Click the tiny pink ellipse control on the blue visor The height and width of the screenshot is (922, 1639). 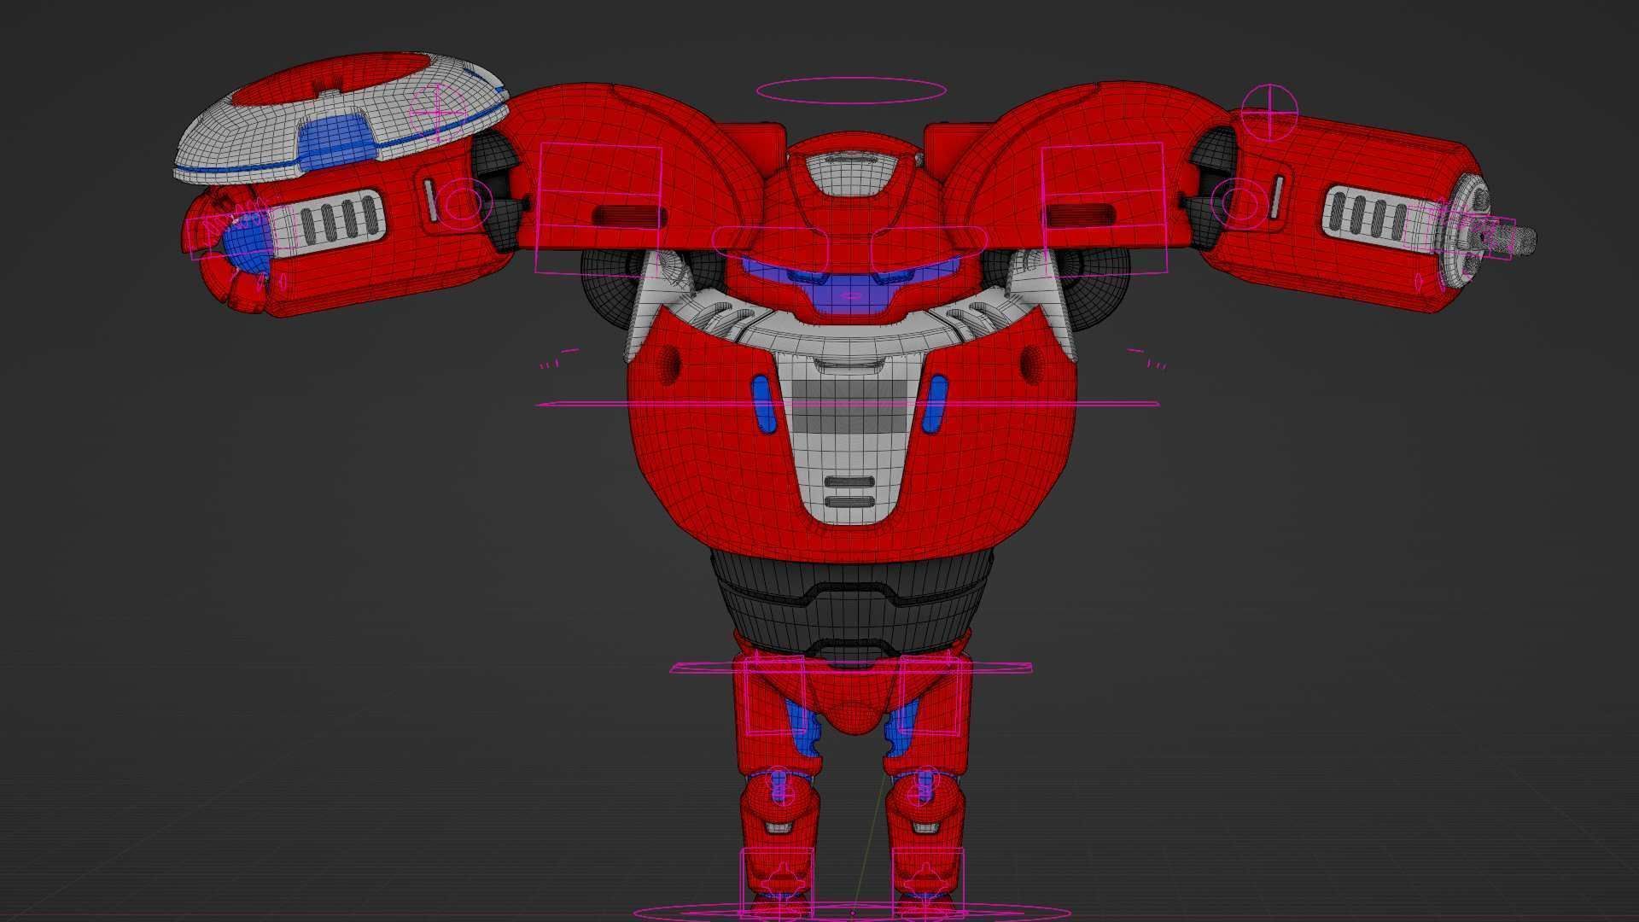pos(851,296)
